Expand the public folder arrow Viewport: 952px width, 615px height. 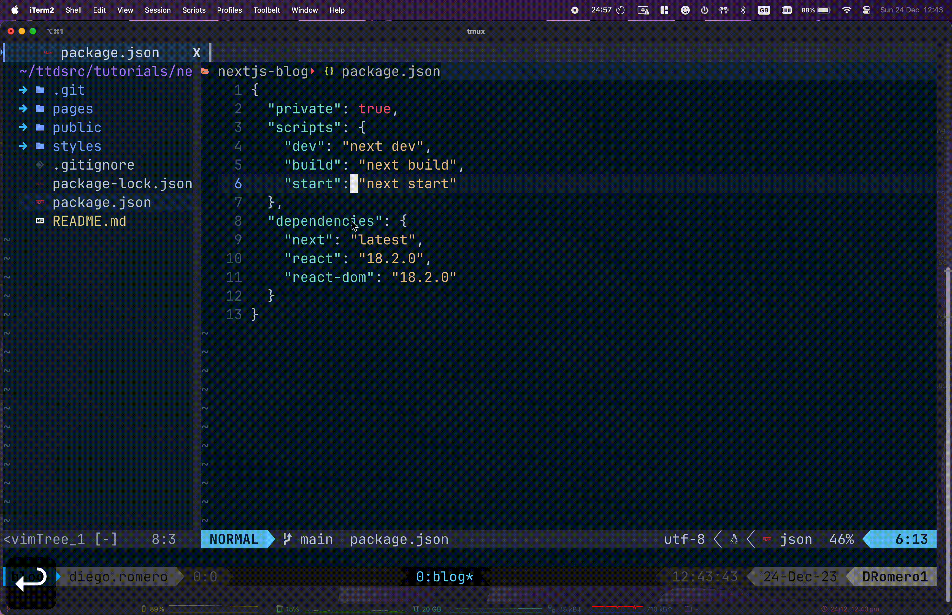pyautogui.click(x=23, y=128)
